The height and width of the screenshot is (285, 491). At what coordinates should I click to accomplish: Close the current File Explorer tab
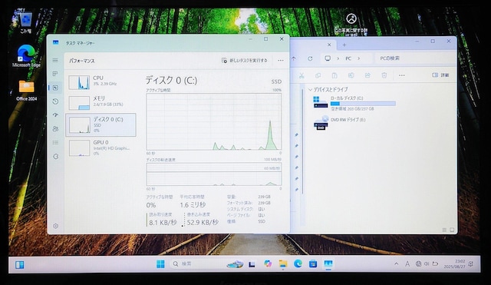tap(329, 45)
